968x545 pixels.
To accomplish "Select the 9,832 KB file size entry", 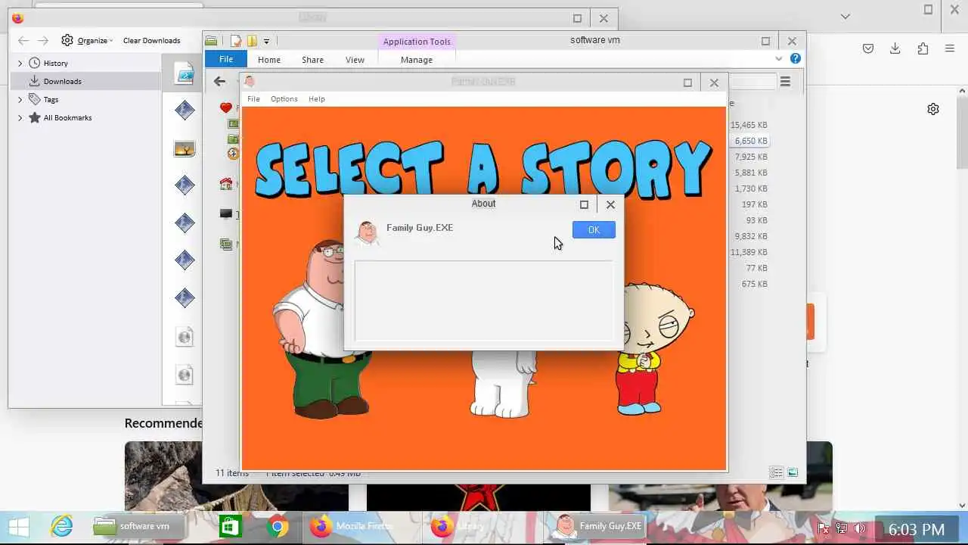I will tap(751, 236).
